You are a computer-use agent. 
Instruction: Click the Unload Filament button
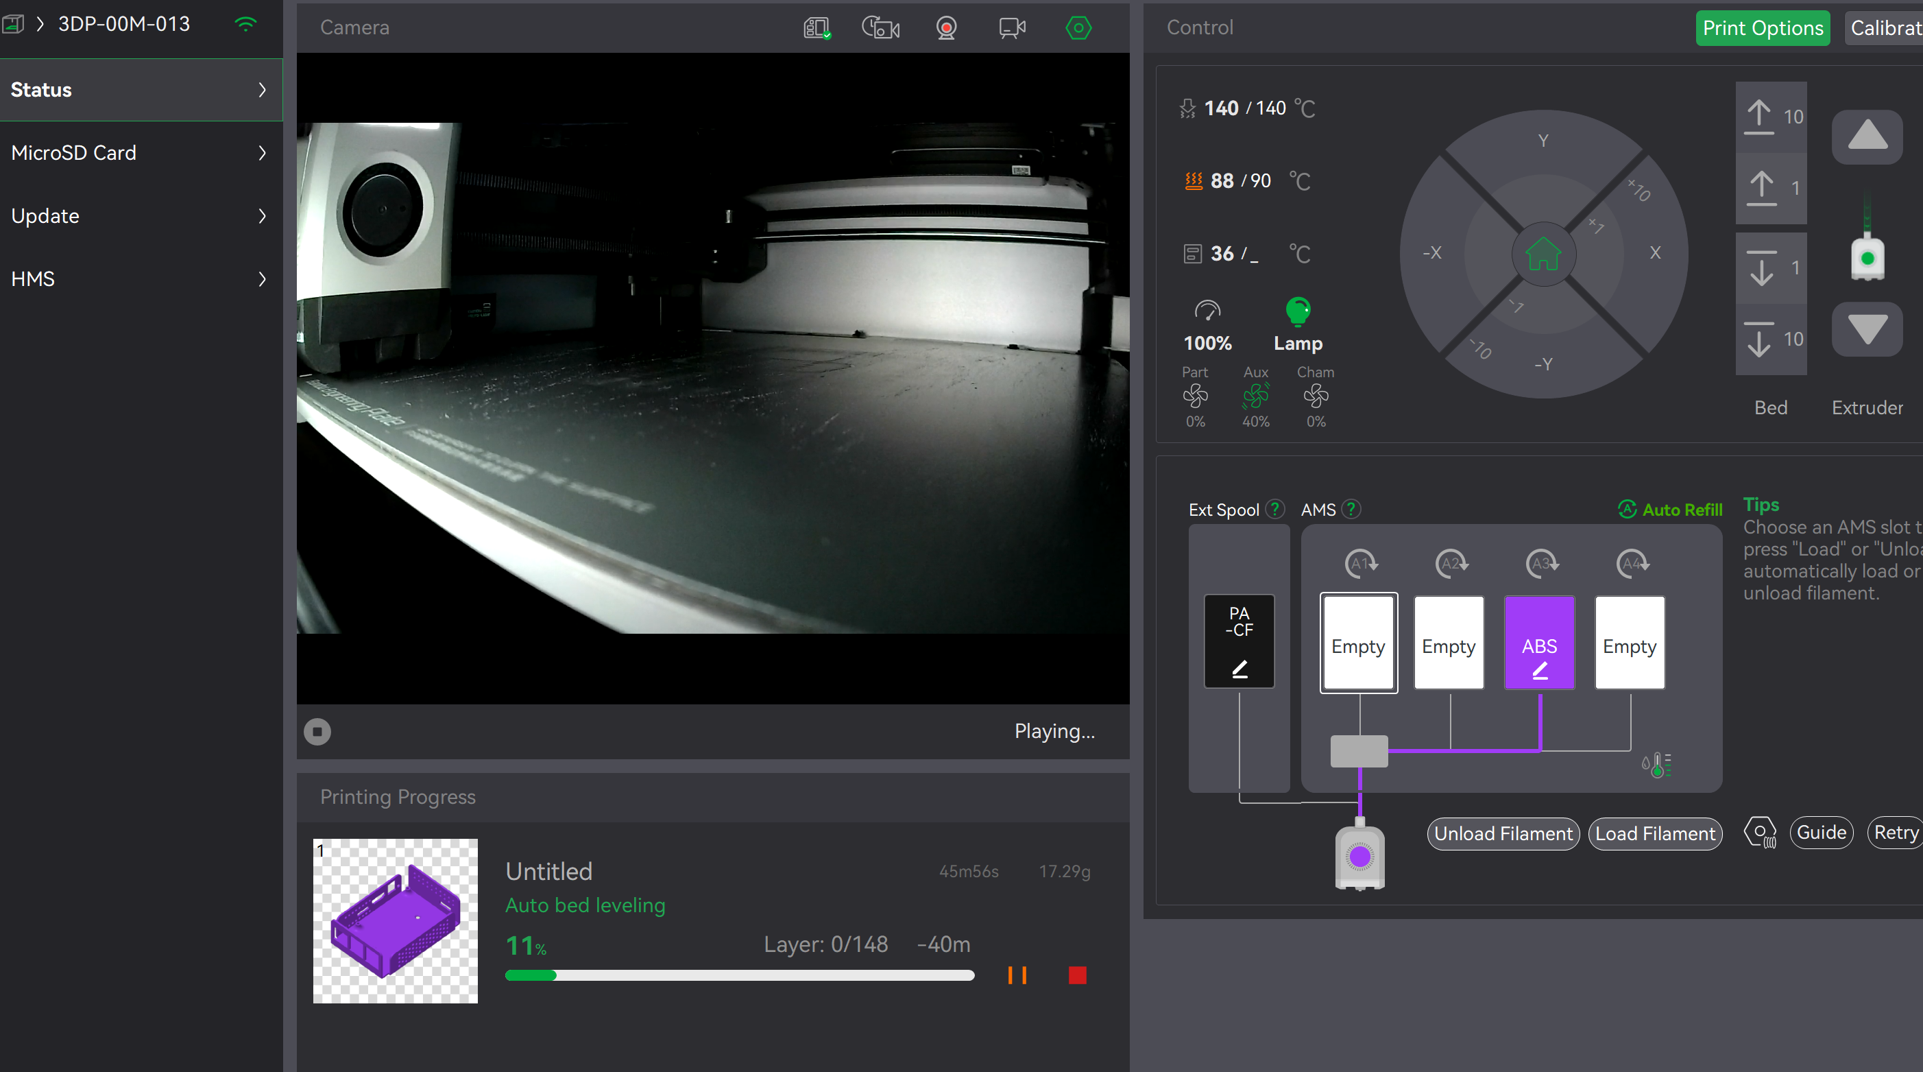pyautogui.click(x=1503, y=834)
